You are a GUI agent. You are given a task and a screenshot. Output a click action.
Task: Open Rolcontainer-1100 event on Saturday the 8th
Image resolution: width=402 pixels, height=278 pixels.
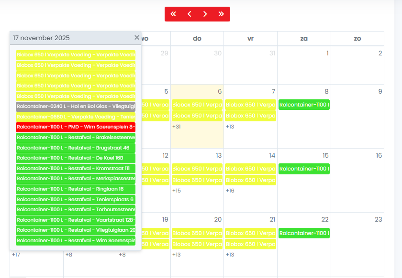(304, 105)
